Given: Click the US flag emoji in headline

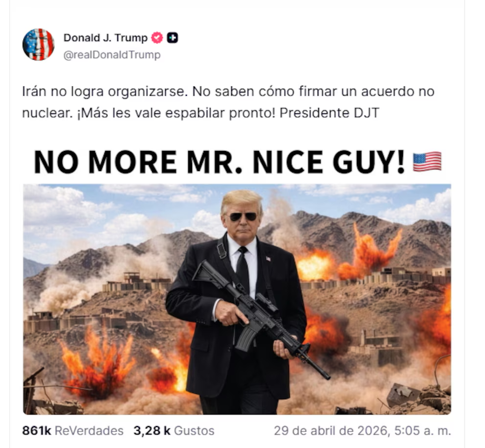Looking at the screenshot, I should 427,161.
